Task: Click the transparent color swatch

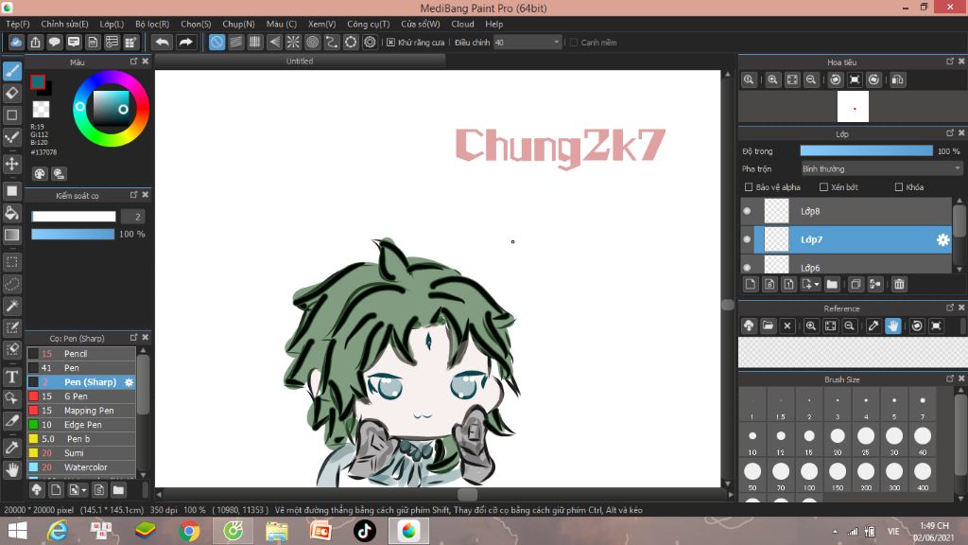Action: click(41, 110)
